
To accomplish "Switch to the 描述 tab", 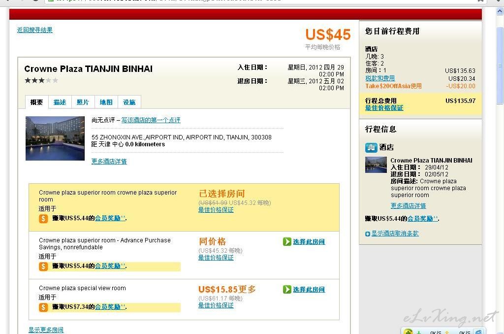I will pyautogui.click(x=60, y=102).
